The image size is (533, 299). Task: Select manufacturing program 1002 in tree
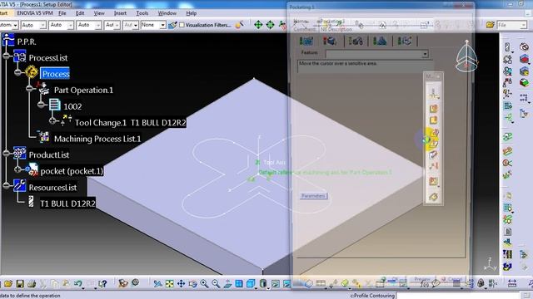tap(72, 106)
